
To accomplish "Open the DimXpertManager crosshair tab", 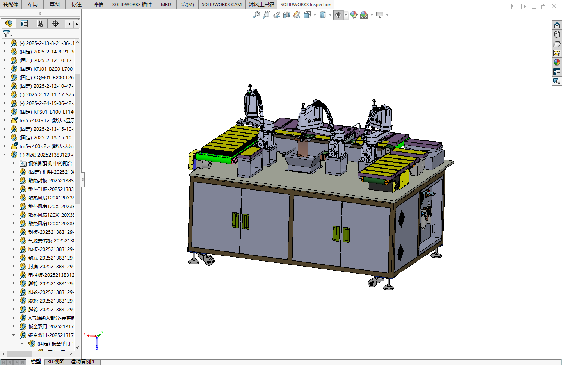I will (x=55, y=23).
